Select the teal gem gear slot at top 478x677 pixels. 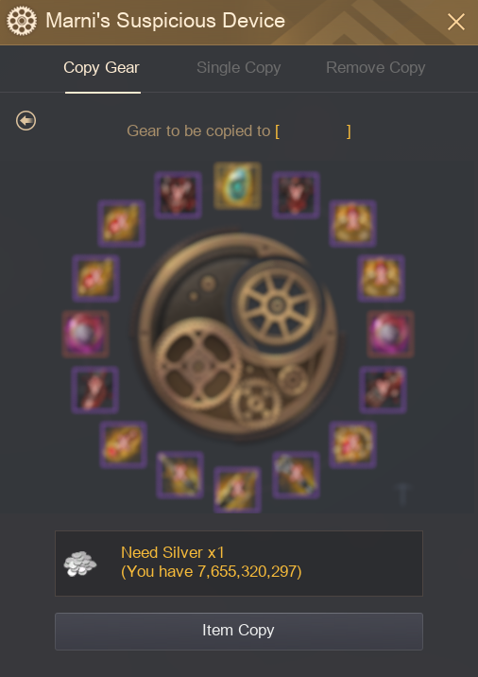pyautogui.click(x=237, y=185)
